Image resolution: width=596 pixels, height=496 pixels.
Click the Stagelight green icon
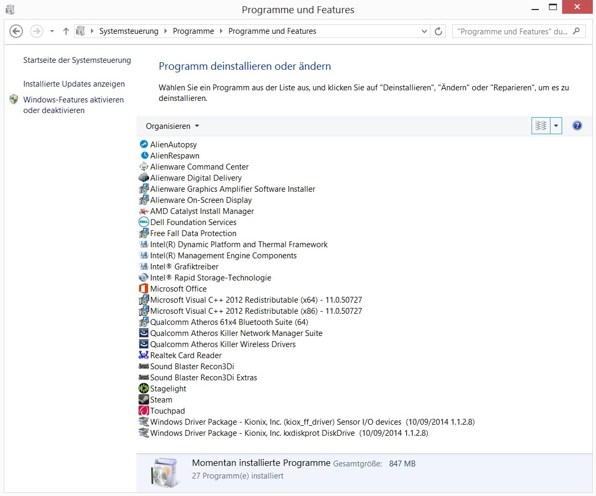coord(144,388)
